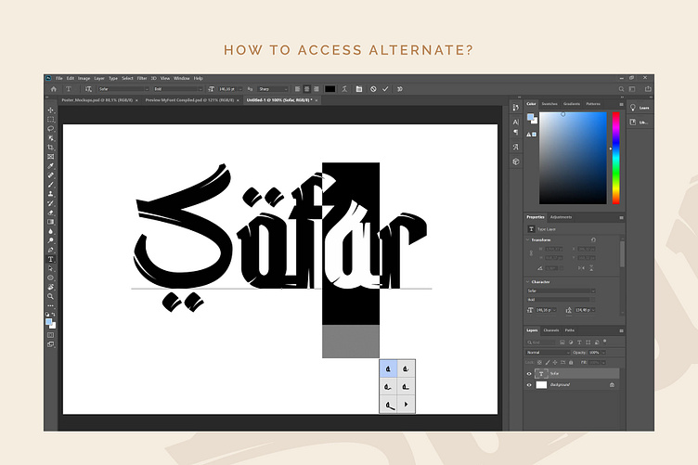
Task: Cancel current edits in options bar
Action: point(373,89)
